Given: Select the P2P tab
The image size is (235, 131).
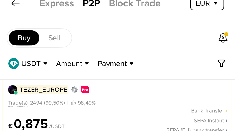Looking at the screenshot, I should pos(91,4).
